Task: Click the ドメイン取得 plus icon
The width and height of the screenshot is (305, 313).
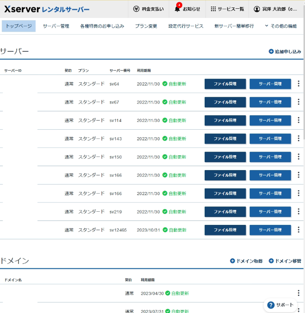Action: [x=233, y=261]
